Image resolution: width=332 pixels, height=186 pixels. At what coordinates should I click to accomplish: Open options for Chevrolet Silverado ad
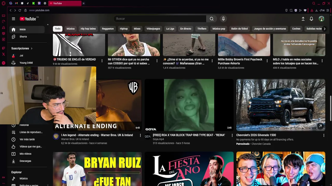(324, 135)
